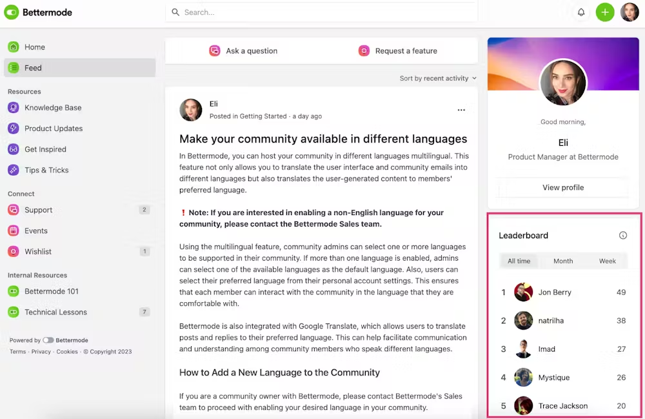The image size is (645, 419).
Task: Switch leaderboard to the Month tab
Action: point(562,261)
